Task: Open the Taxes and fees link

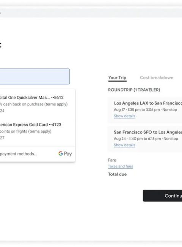Action: [x=121, y=166]
